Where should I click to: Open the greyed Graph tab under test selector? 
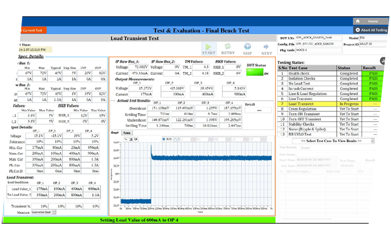(305, 148)
